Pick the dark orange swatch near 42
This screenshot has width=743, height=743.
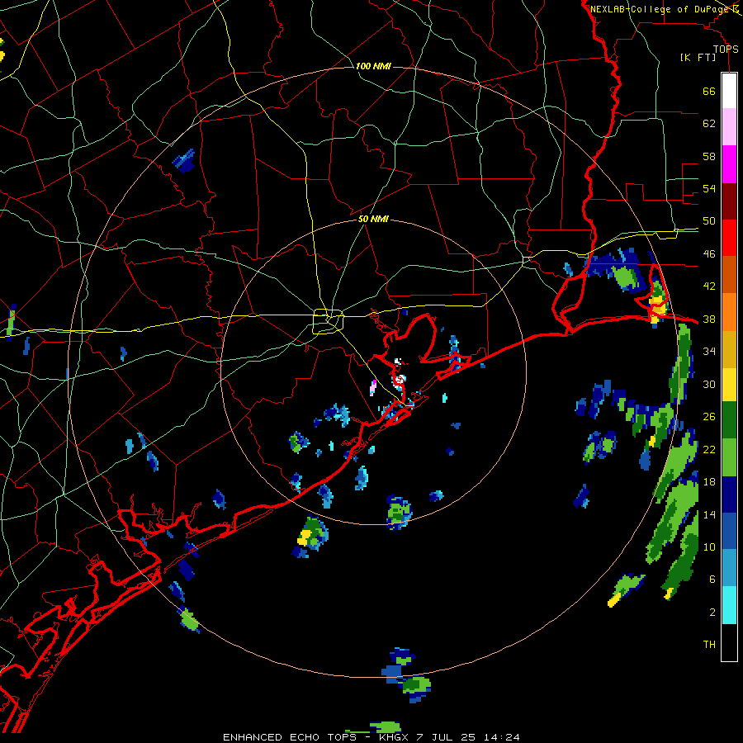click(x=729, y=275)
